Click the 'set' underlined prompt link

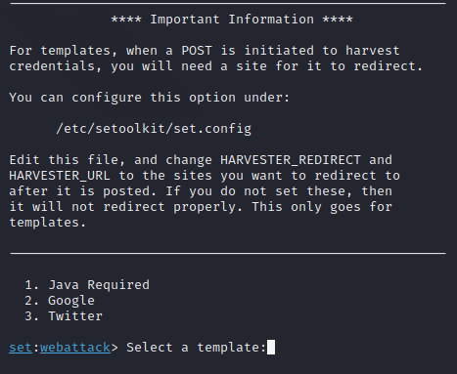[21, 348]
